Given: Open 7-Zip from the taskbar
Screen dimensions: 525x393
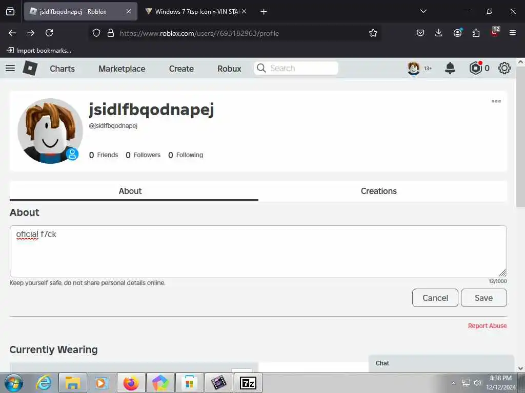Looking at the screenshot, I should click(x=248, y=383).
